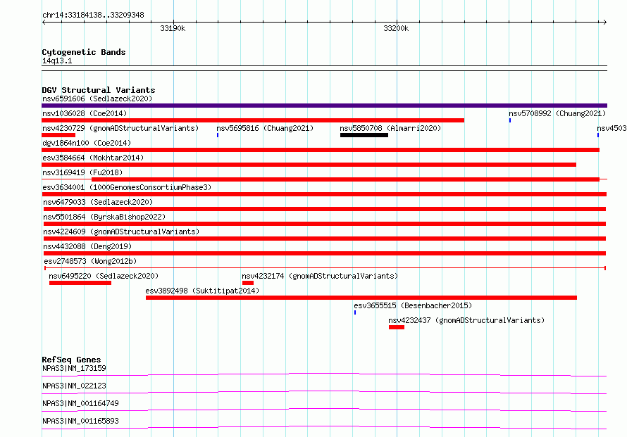
Task: Click the NPAS3|NM_173159 transcript label
Action: click(74, 368)
